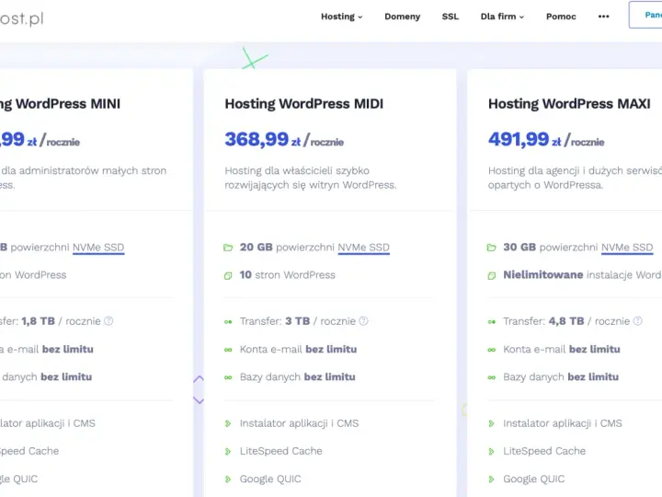Select arrow icon beside MAXI Instalator aplikacji
The height and width of the screenshot is (497, 662).
[491, 423]
